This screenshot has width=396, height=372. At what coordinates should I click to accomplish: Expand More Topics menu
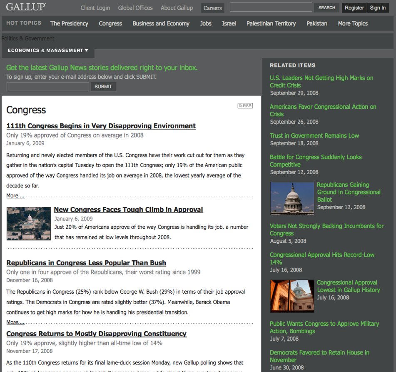click(353, 23)
